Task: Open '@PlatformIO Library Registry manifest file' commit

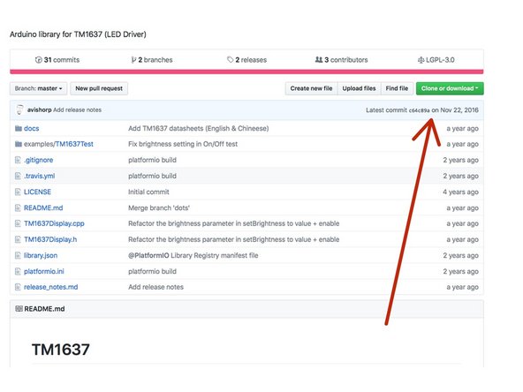Action: tap(193, 255)
